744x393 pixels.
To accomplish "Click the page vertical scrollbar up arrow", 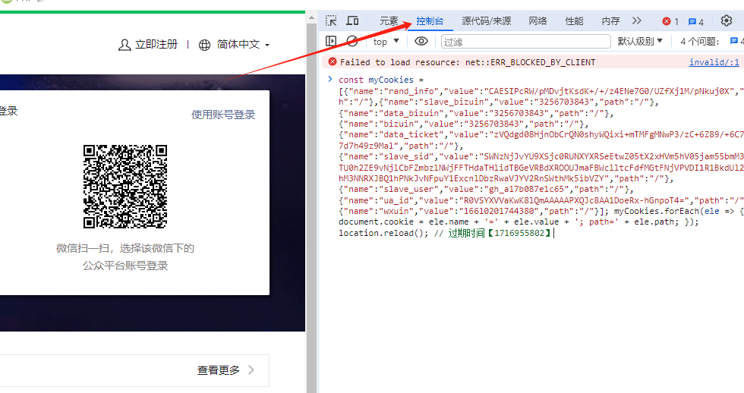I will pyautogui.click(x=311, y=18).
